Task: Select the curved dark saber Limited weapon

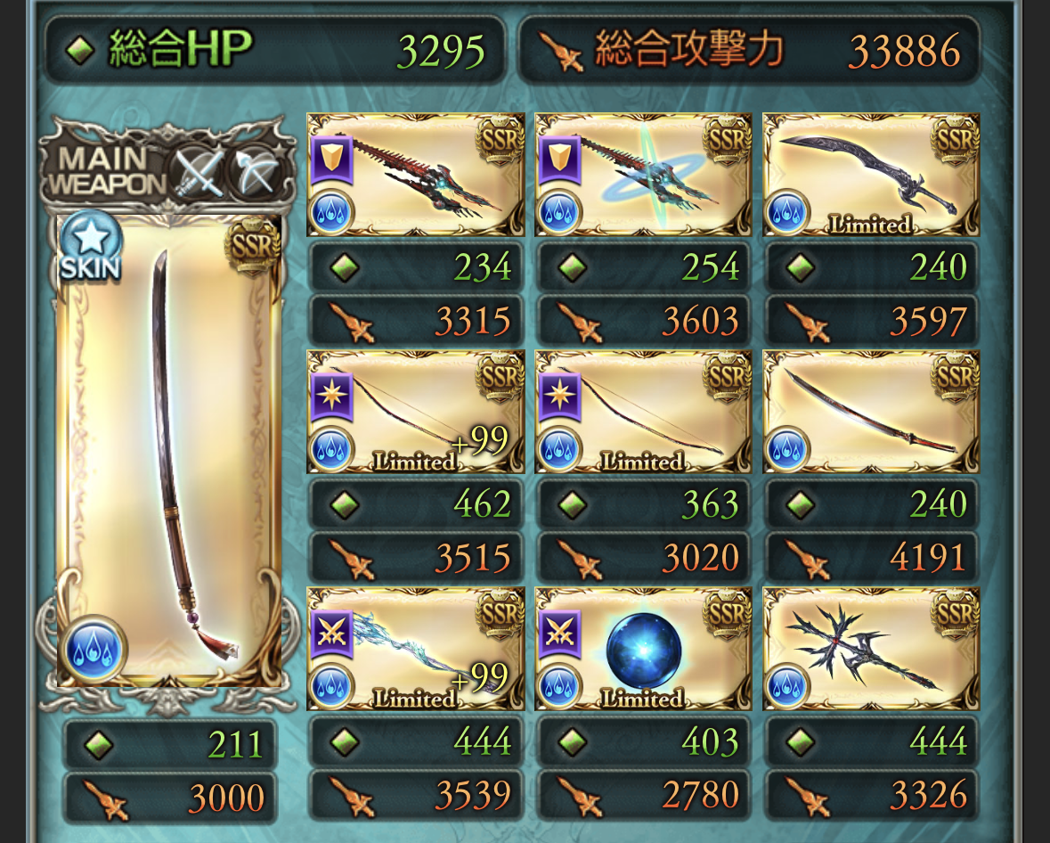Action: click(870, 175)
